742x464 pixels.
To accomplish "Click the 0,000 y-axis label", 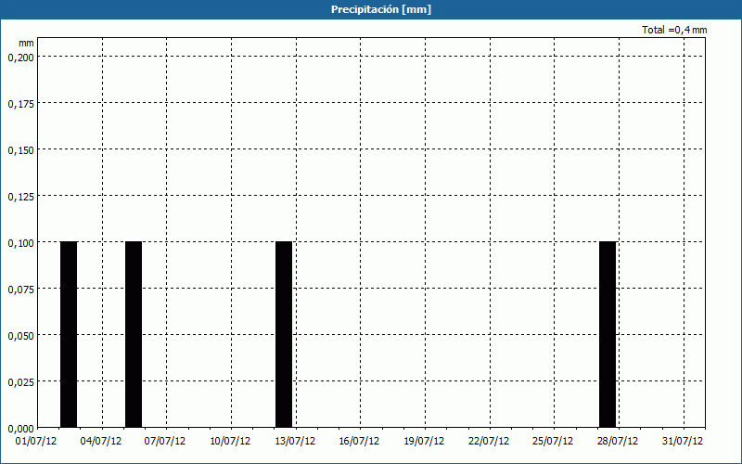I will [x=20, y=429].
